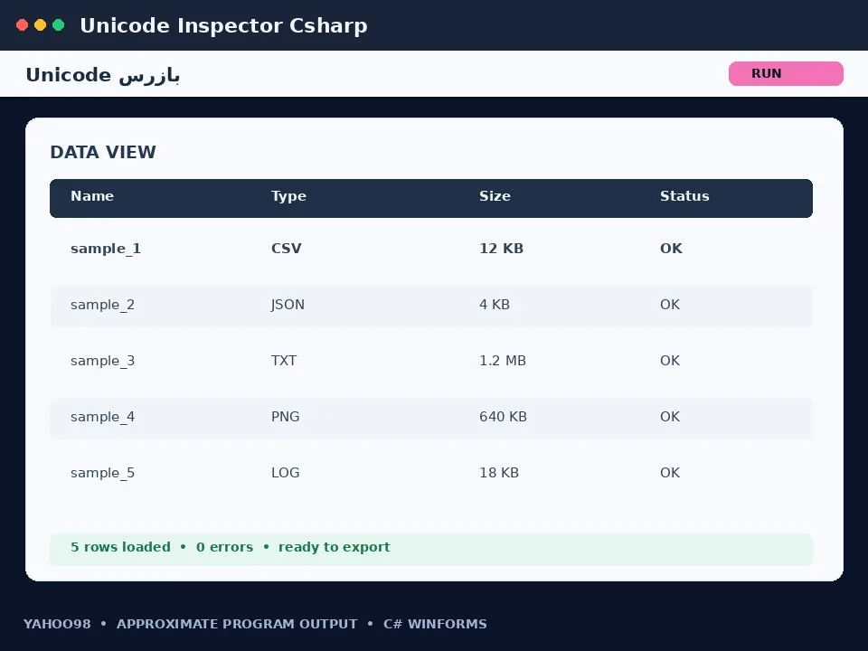Sort by the Name column header

click(x=92, y=196)
